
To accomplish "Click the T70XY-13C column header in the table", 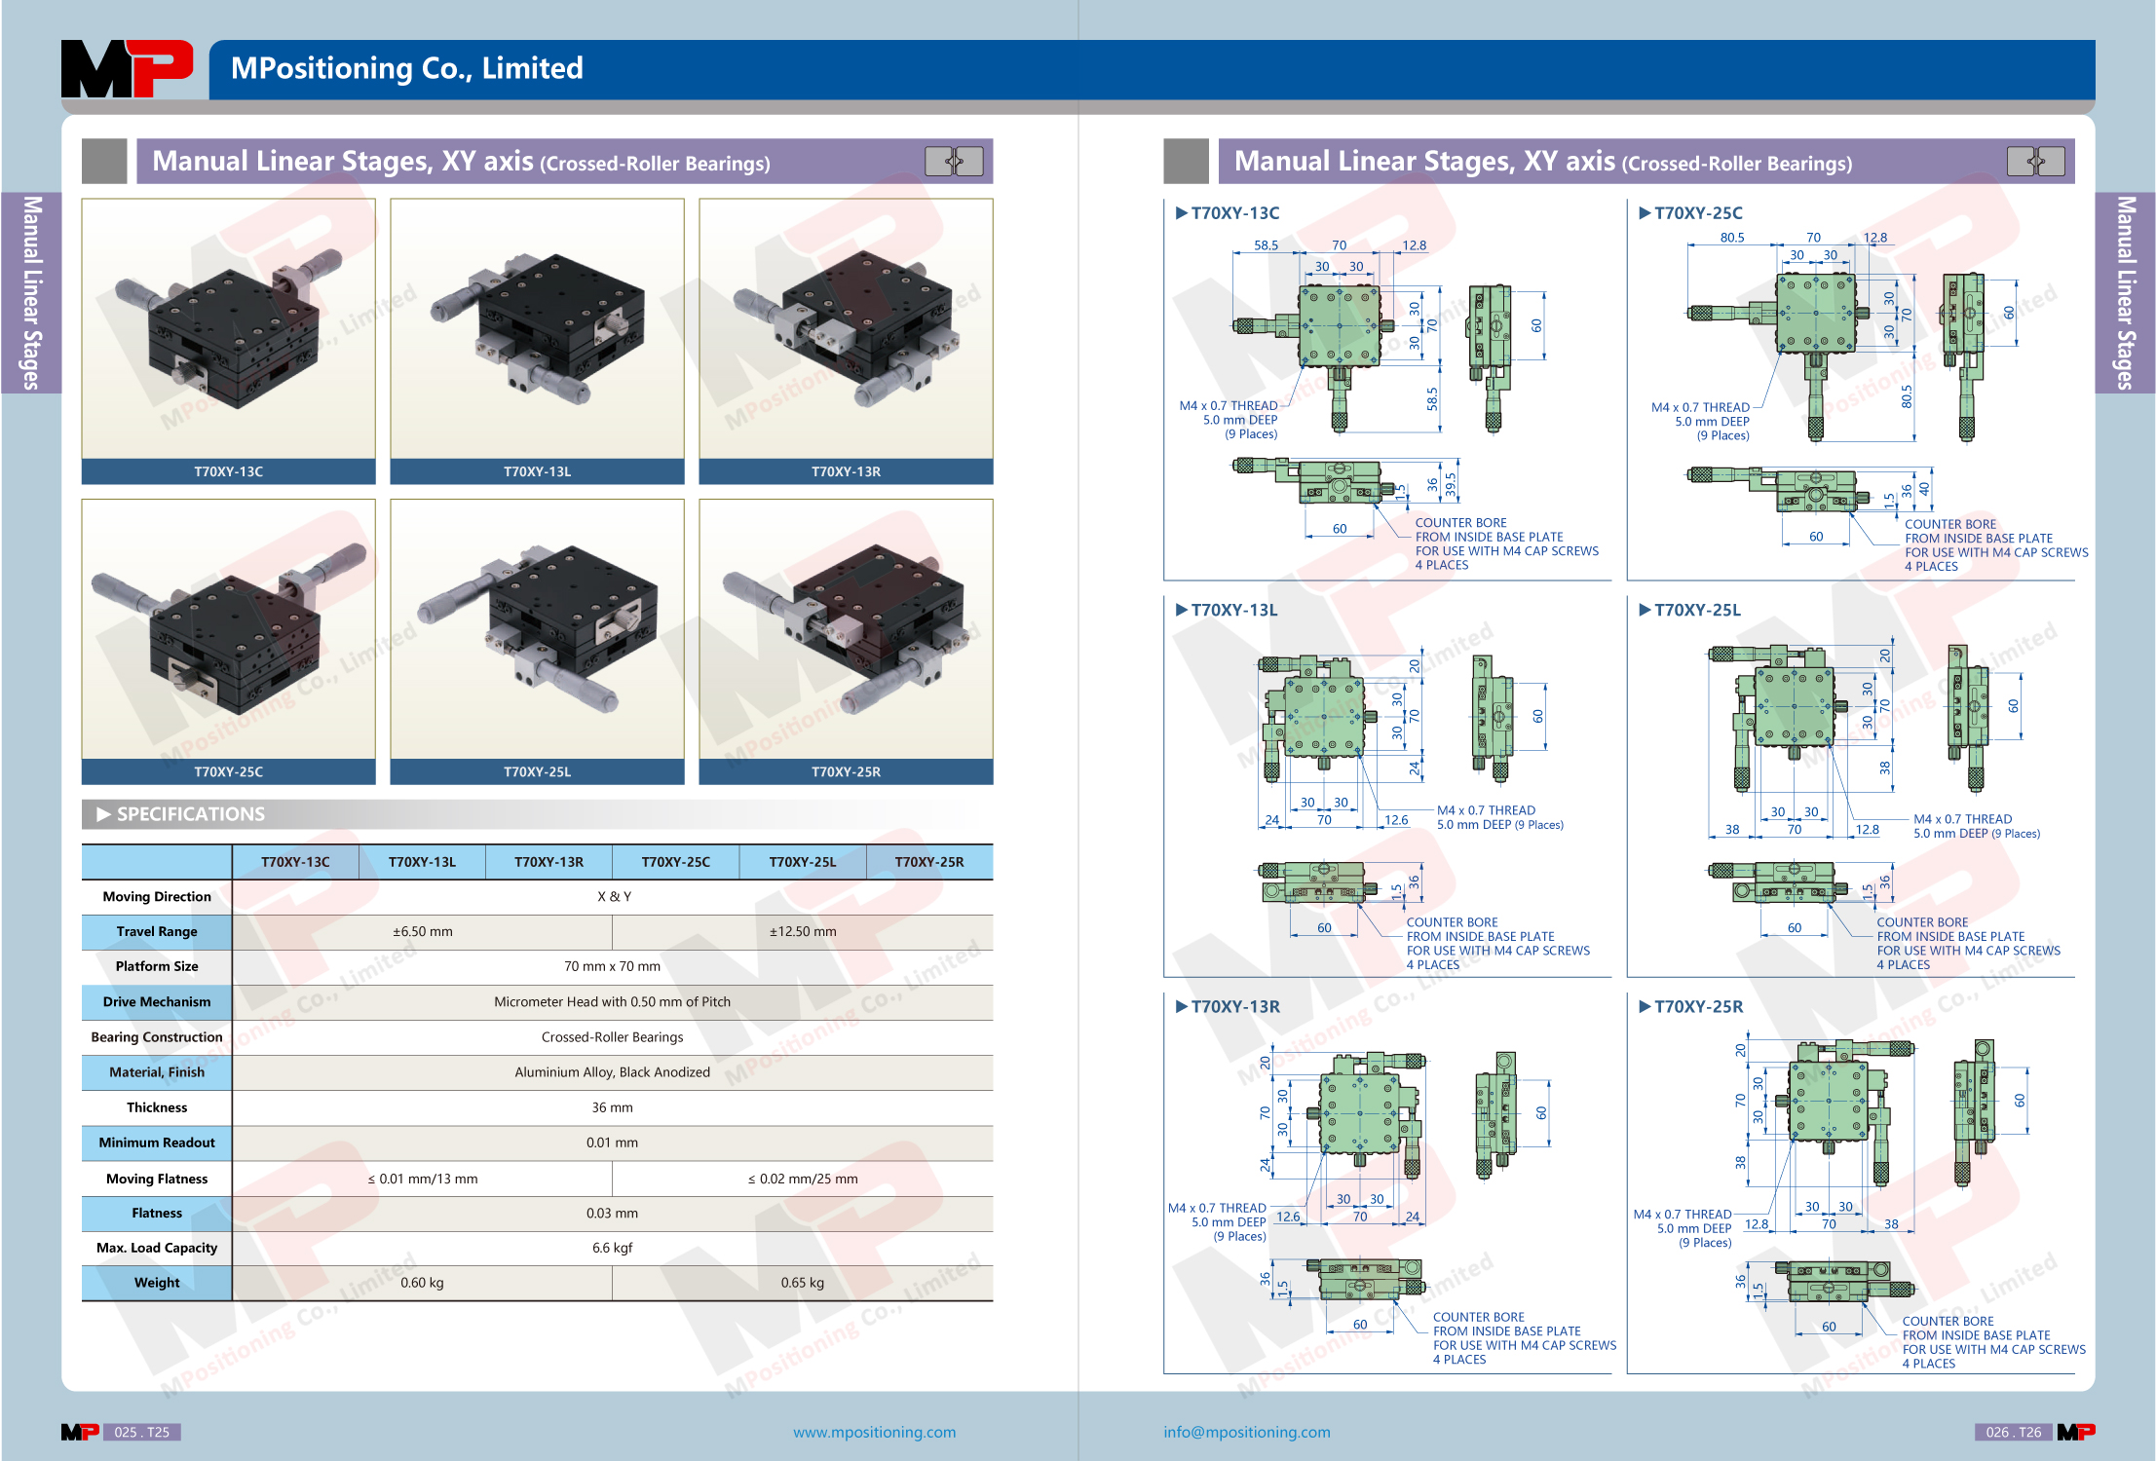I will pos(295,862).
